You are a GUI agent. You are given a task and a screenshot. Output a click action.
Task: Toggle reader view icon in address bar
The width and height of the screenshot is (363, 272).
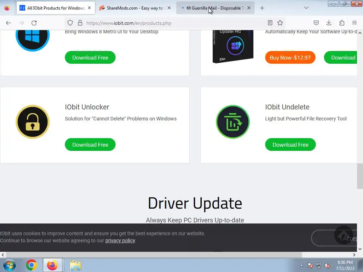click(x=270, y=23)
